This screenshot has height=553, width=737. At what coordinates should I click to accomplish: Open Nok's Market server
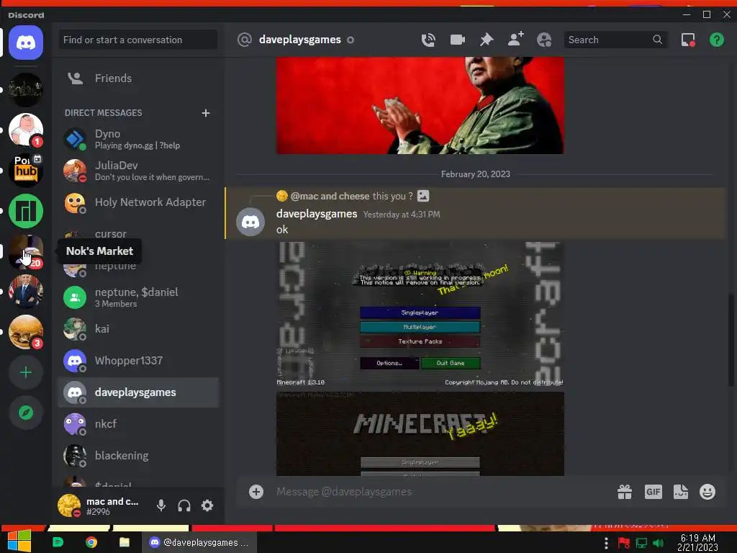pos(26,251)
